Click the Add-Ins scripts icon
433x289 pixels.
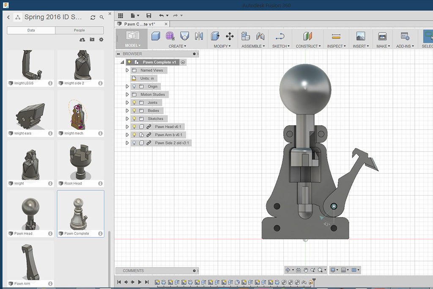tap(405, 36)
